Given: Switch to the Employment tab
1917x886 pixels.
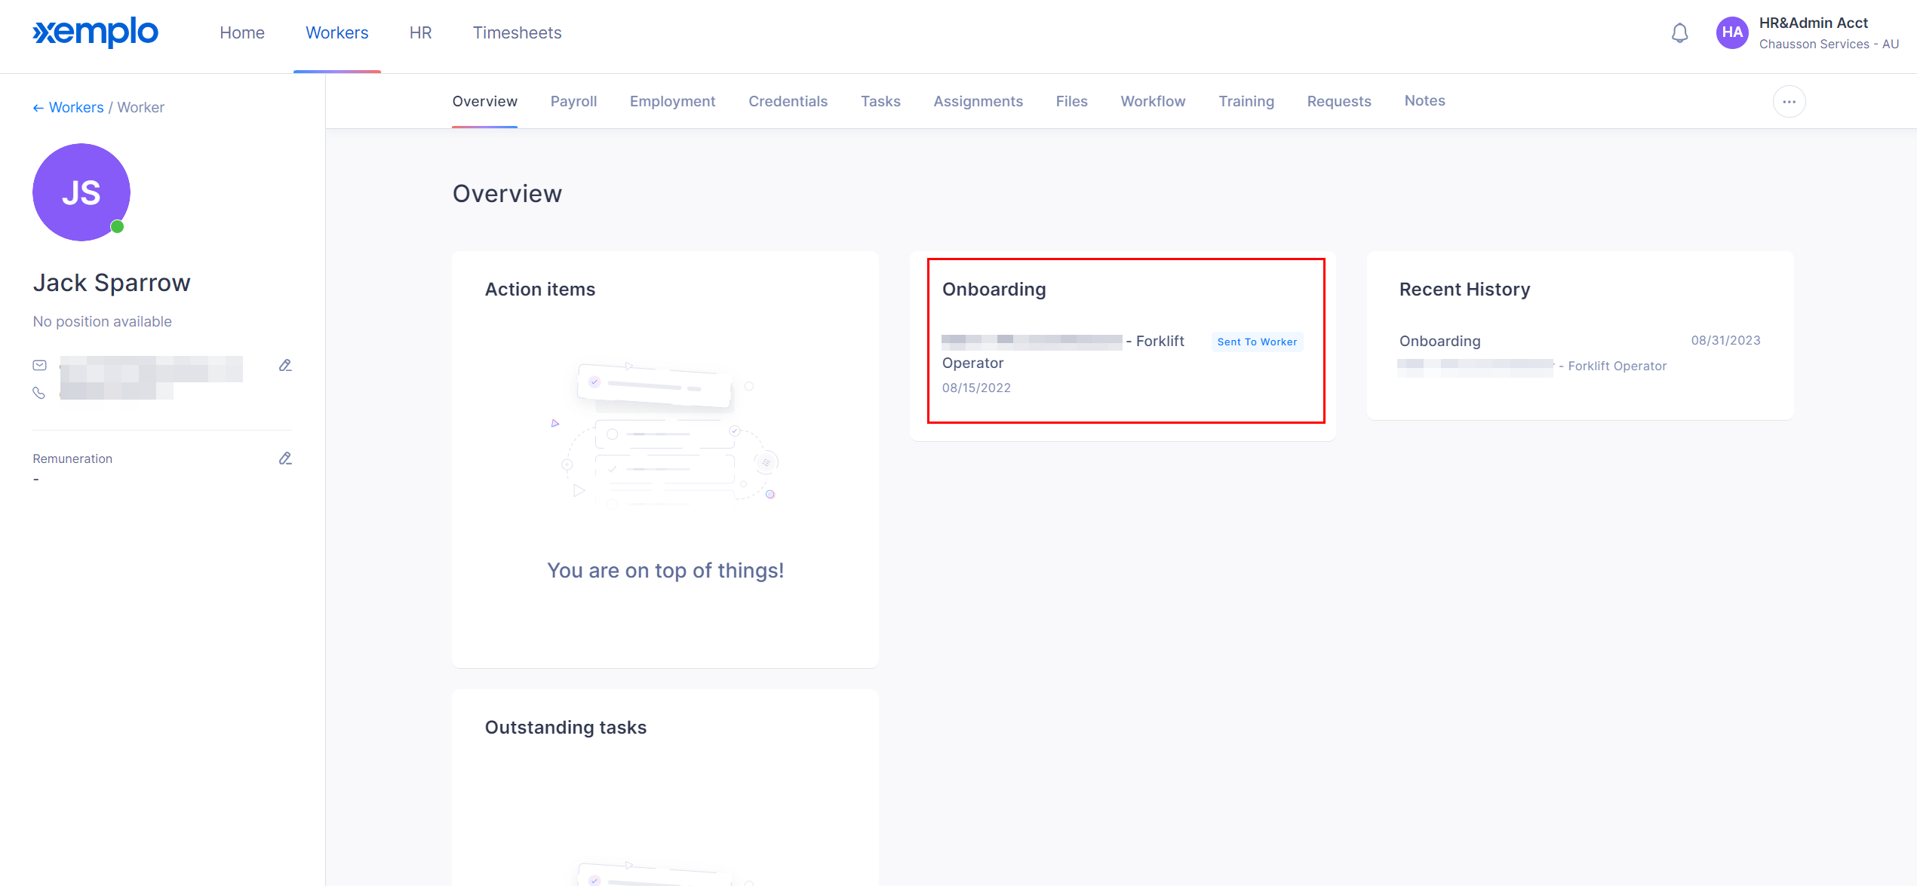Looking at the screenshot, I should pos(672,101).
